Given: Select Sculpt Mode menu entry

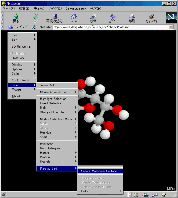Looking at the screenshot, I should click(x=22, y=80).
